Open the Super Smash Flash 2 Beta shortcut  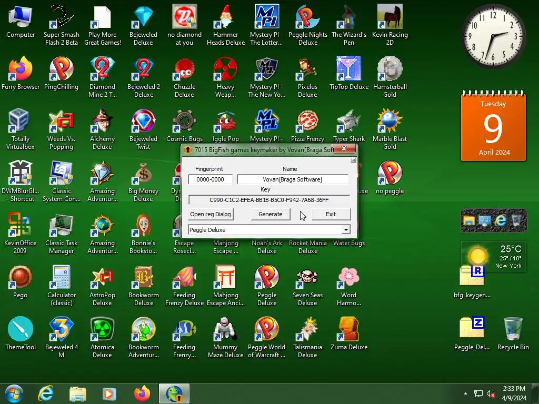pyautogui.click(x=61, y=25)
